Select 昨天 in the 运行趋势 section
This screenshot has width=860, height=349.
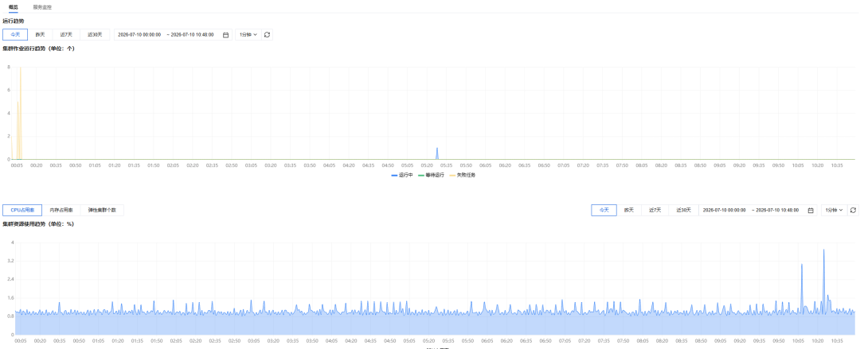41,34
